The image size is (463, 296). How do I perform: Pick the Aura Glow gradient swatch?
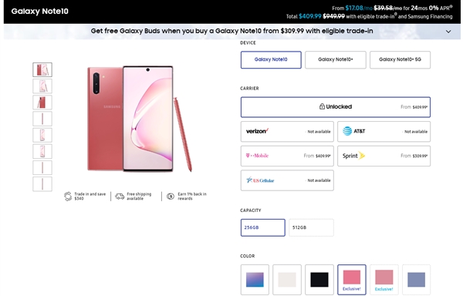click(255, 280)
